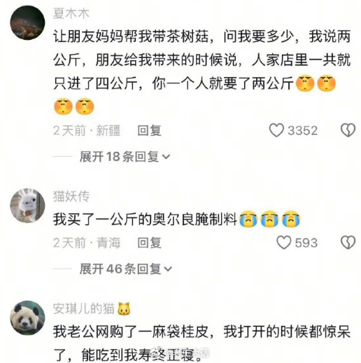
Task: Expand 18 replies under 夏木木's comment
Action: (125, 157)
